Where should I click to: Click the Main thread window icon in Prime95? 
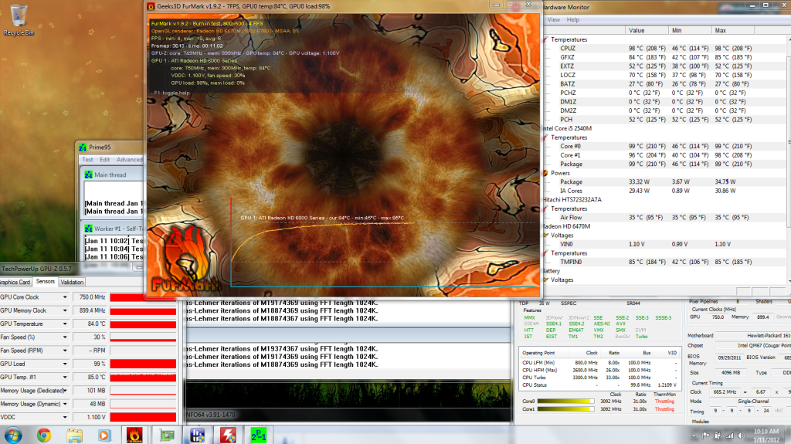point(89,175)
